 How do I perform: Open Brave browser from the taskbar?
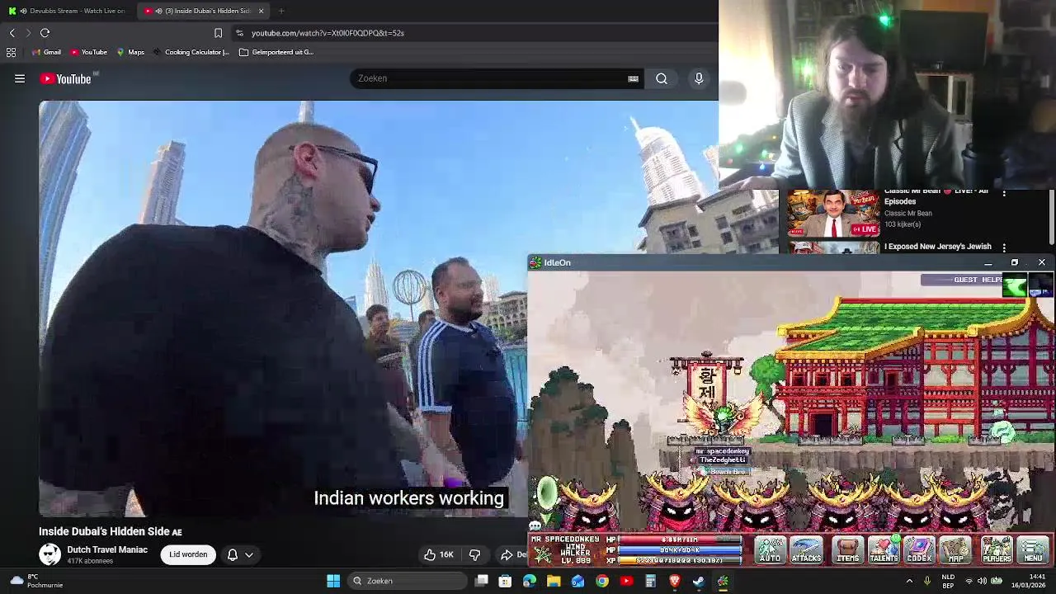(675, 581)
